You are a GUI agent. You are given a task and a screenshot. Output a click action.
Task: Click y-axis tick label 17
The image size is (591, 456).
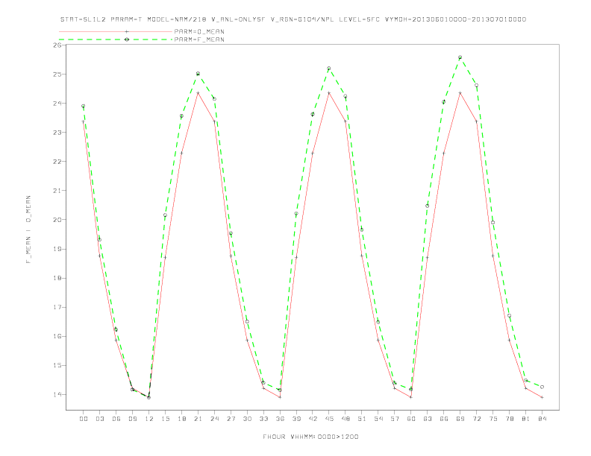coord(57,308)
